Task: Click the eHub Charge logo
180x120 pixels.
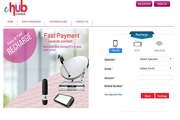Action: 16,8
